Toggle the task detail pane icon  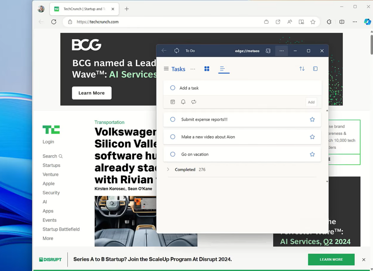pyautogui.click(x=315, y=69)
